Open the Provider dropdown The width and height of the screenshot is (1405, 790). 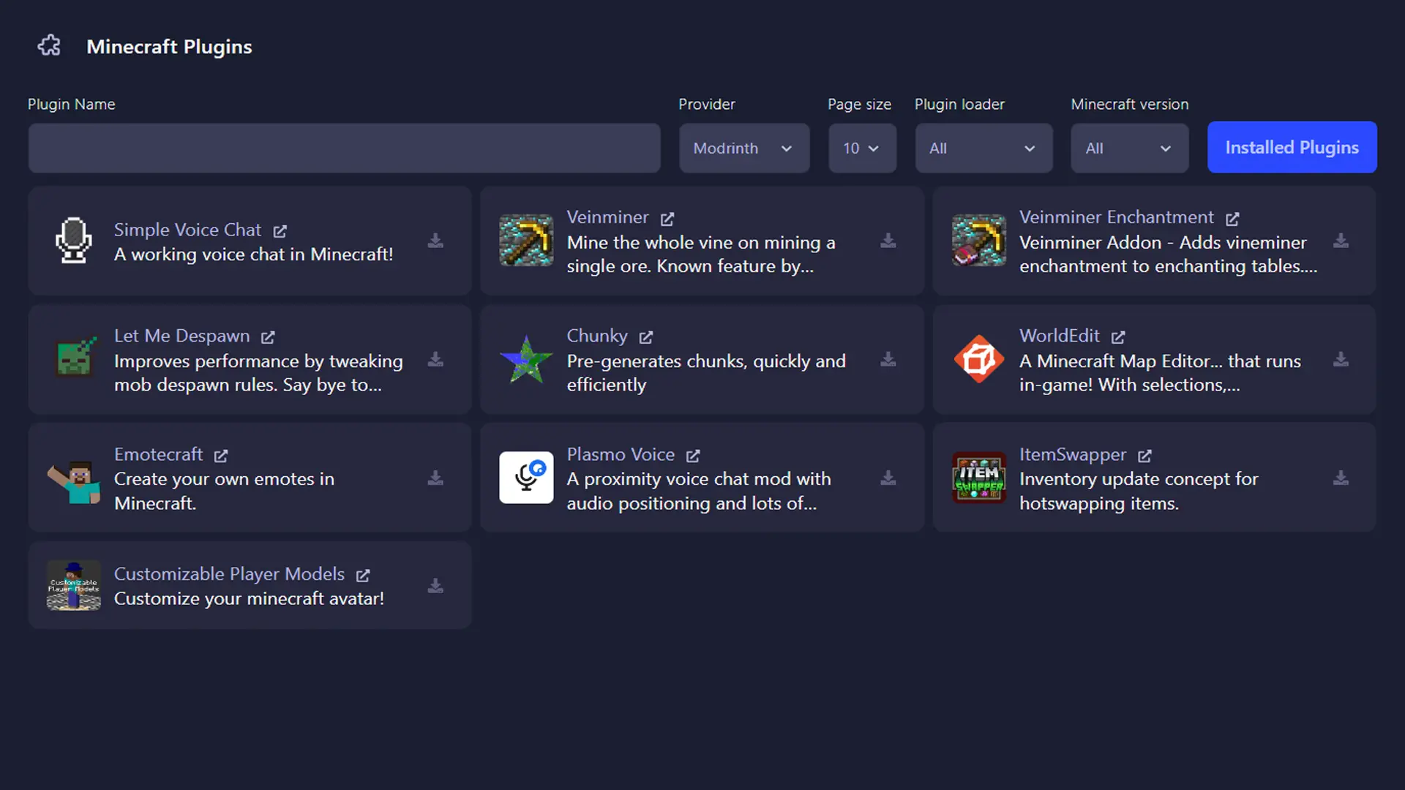point(744,148)
